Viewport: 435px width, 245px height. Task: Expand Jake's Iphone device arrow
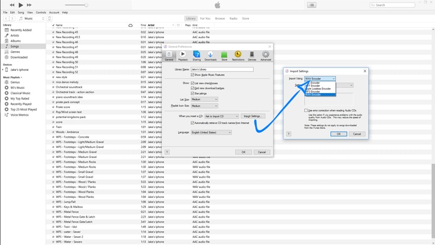point(3,70)
